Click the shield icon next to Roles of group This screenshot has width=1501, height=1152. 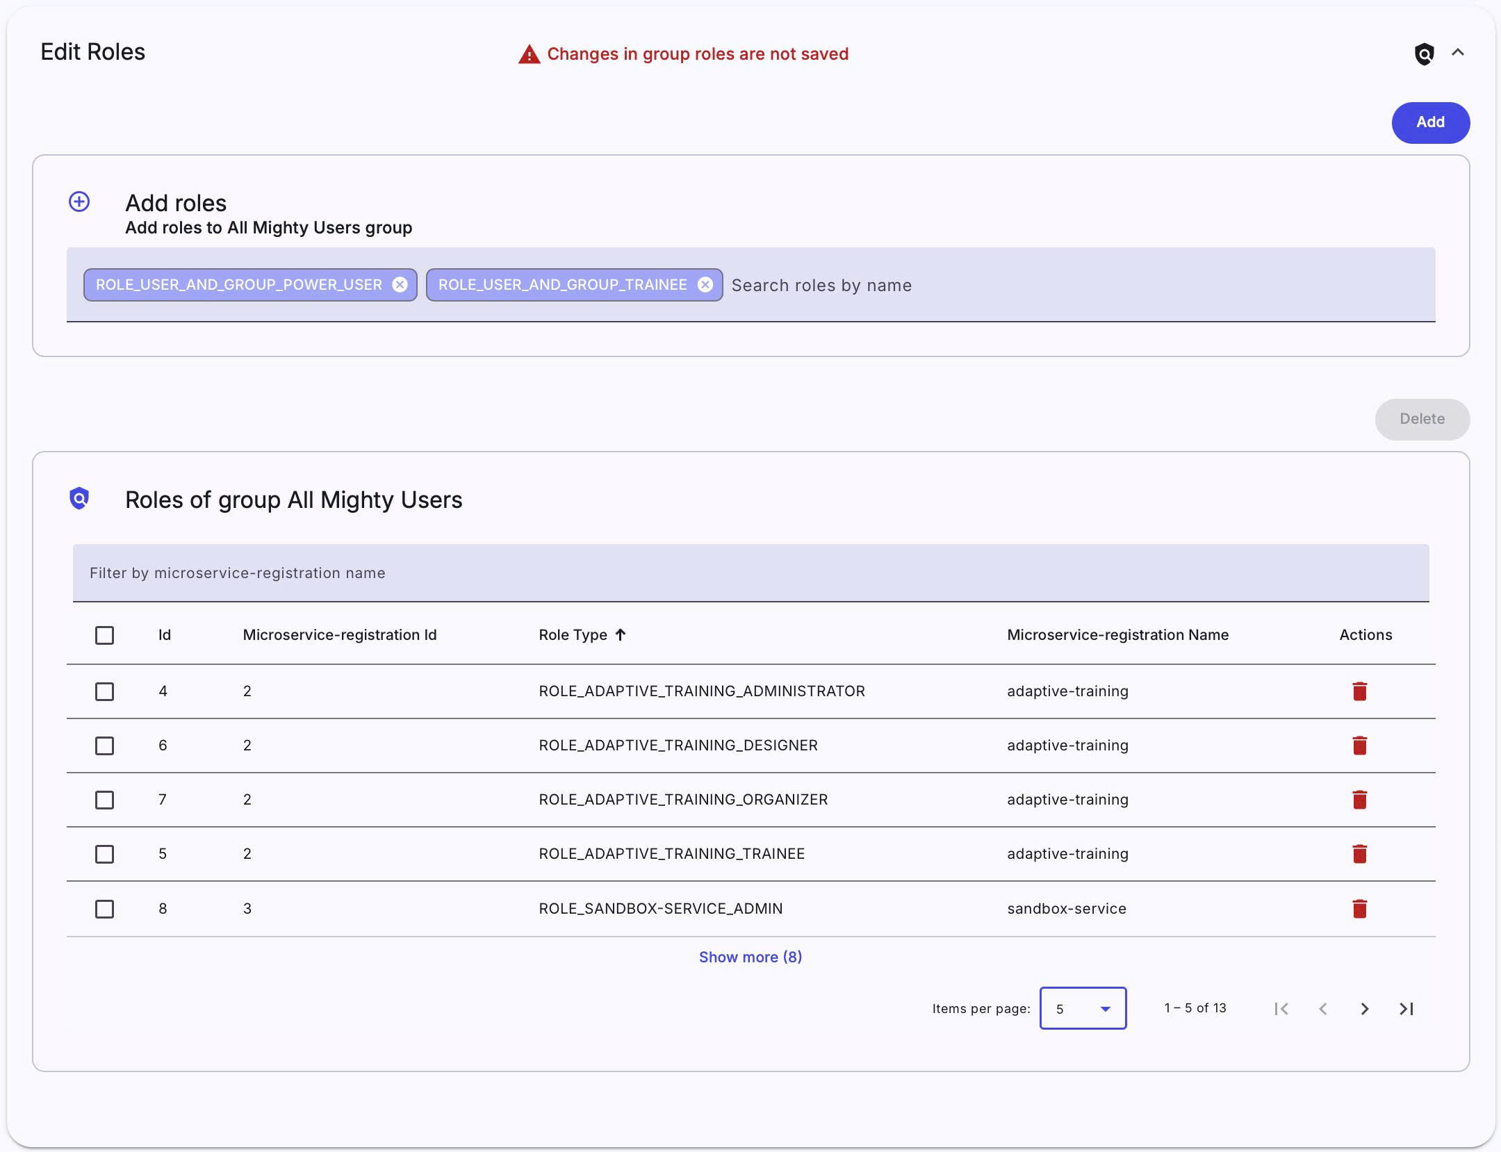point(79,498)
